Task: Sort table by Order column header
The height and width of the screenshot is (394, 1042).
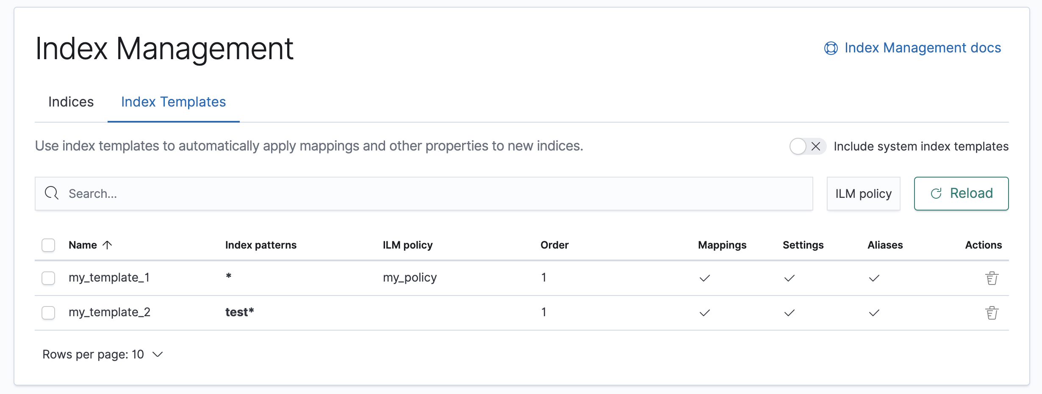Action: (554, 245)
